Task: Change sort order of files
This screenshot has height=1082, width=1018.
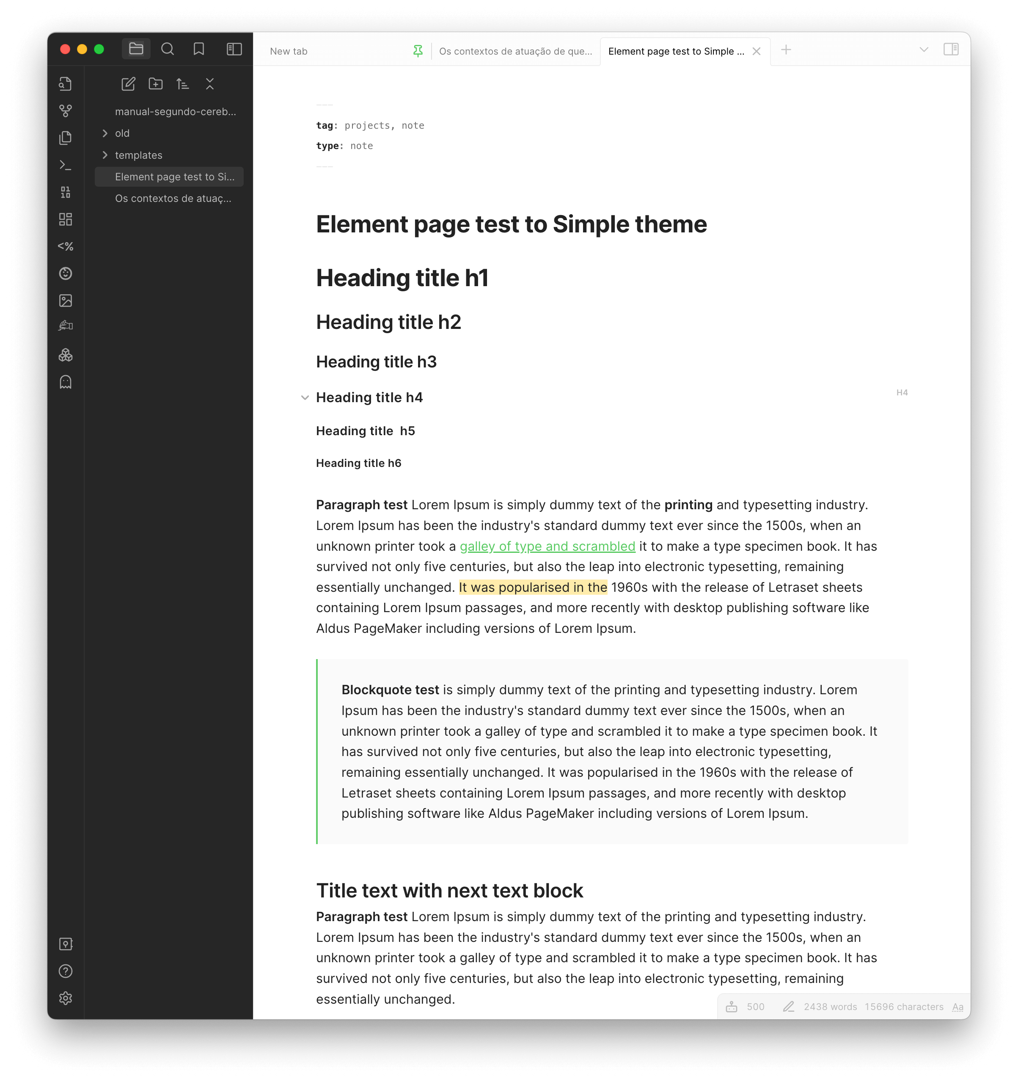Action: (x=183, y=84)
